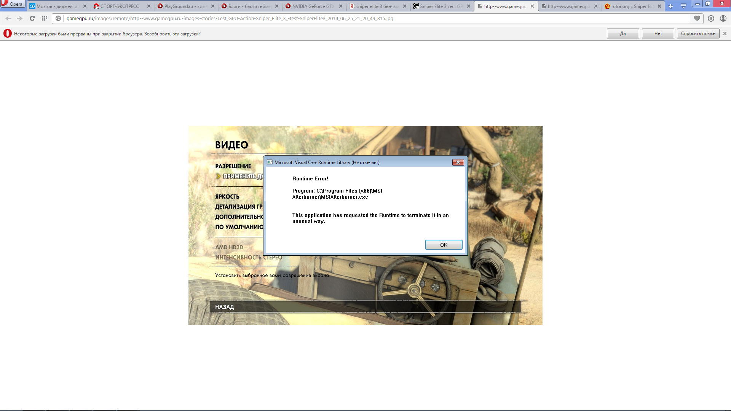
Task: Add page to bookmarks heart icon
Action: (x=697, y=18)
